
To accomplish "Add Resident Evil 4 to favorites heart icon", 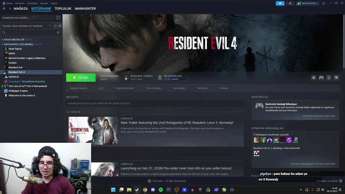I will [336, 78].
